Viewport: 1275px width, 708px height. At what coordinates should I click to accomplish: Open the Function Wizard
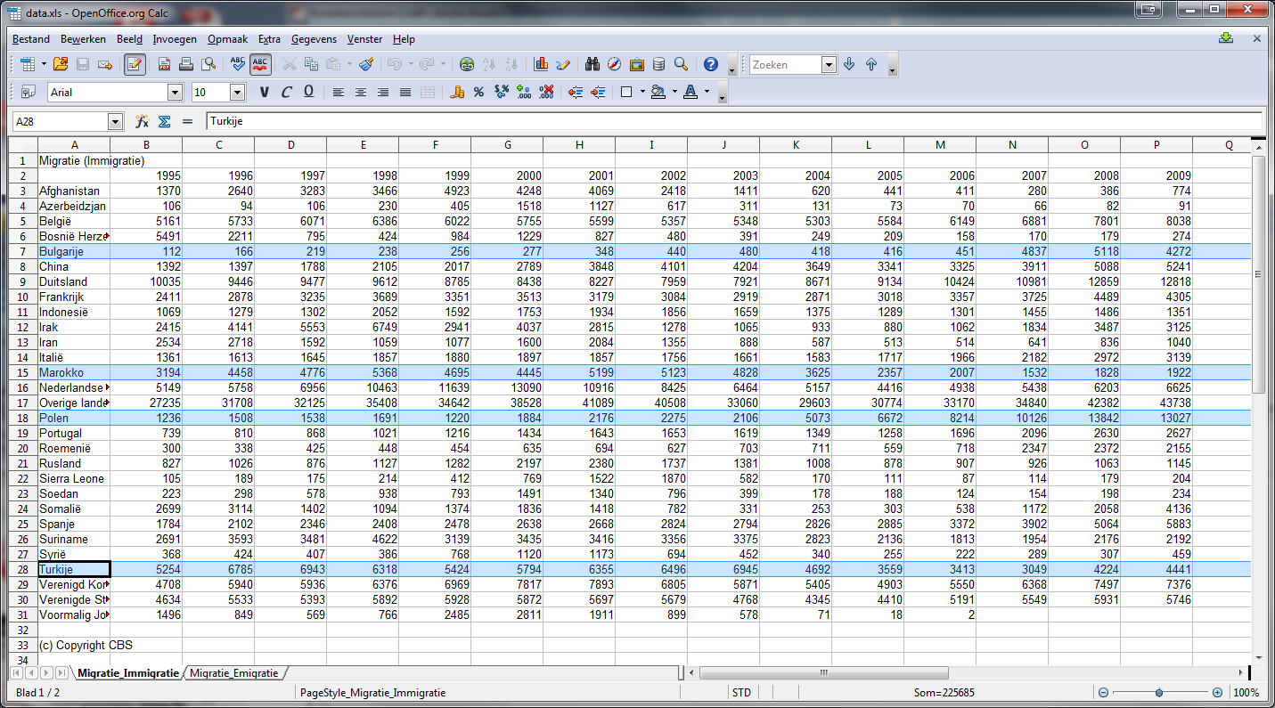pos(142,121)
